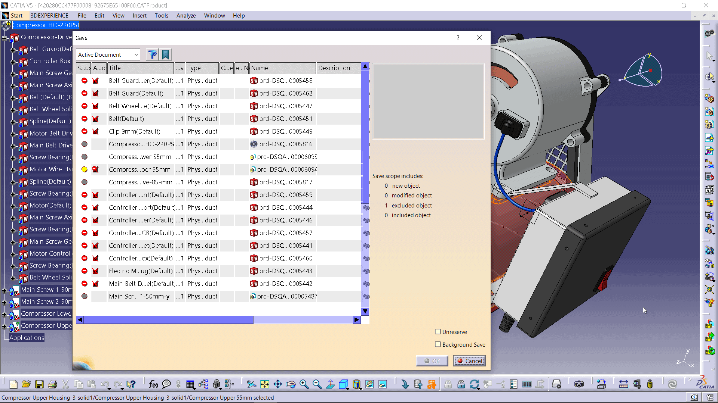
Task: Click the What's This help cursor icon
Action: pyautogui.click(x=131, y=384)
